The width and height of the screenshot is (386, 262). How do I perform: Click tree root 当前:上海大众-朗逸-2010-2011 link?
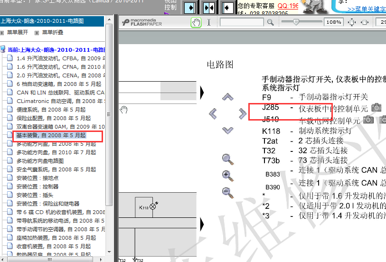(56, 50)
